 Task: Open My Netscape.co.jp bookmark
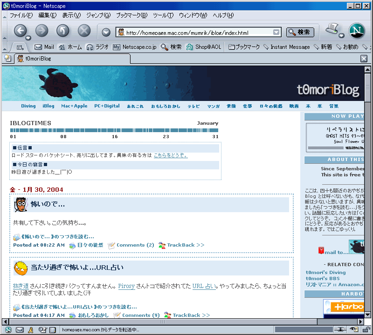pyautogui.click(x=135, y=47)
